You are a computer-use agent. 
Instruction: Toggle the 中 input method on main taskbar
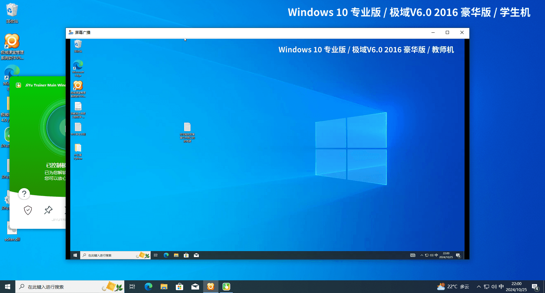[501, 287]
